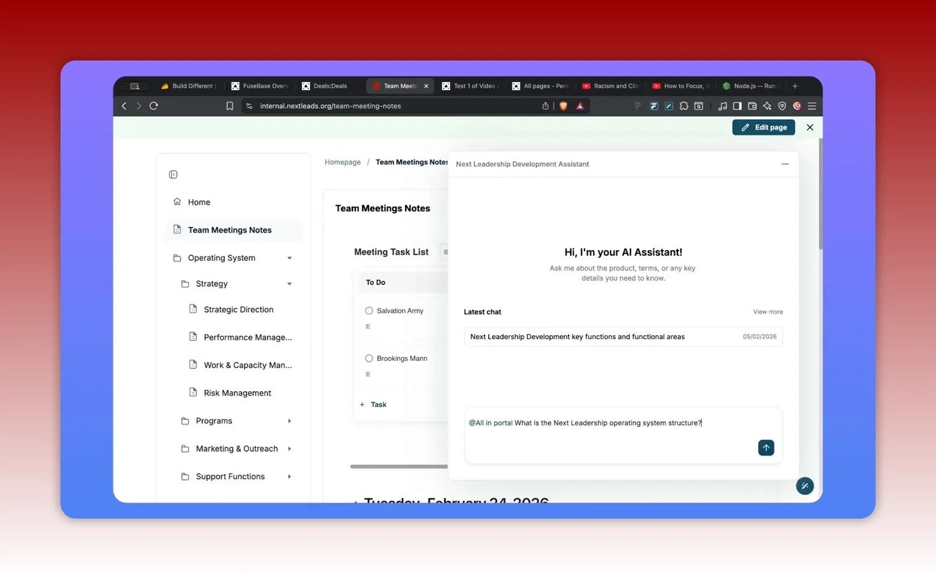The width and height of the screenshot is (936, 579).
Task: Bookmark this page with the star icon
Action: coord(229,106)
